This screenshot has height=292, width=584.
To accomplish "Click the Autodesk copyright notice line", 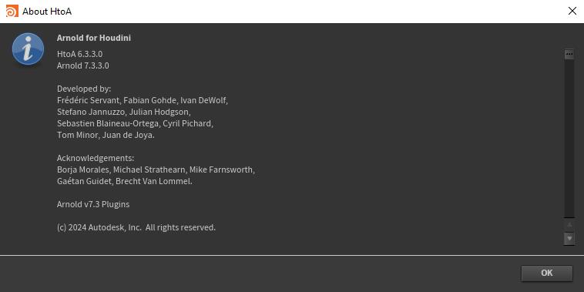I will click(136, 227).
